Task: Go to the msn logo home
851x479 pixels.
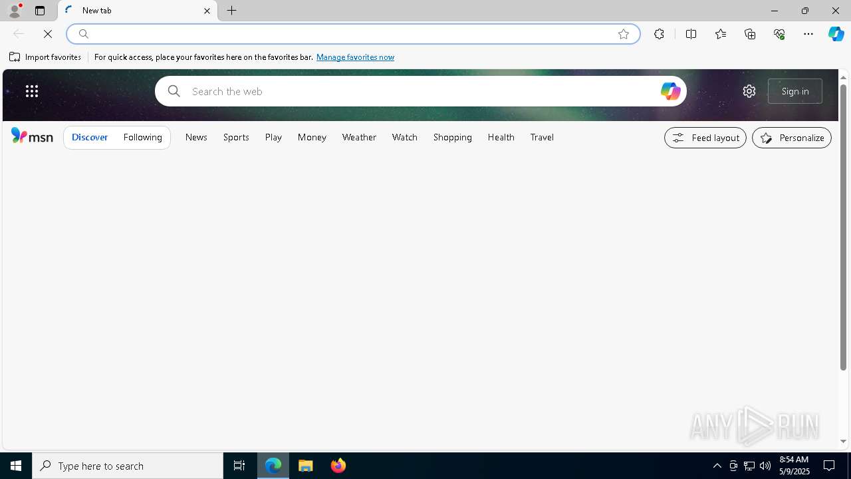Action: (x=32, y=136)
